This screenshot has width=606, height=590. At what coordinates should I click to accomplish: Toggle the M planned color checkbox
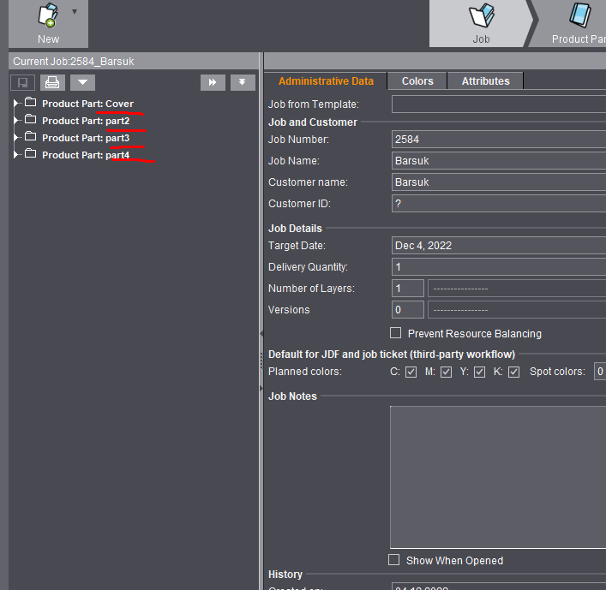click(x=446, y=372)
